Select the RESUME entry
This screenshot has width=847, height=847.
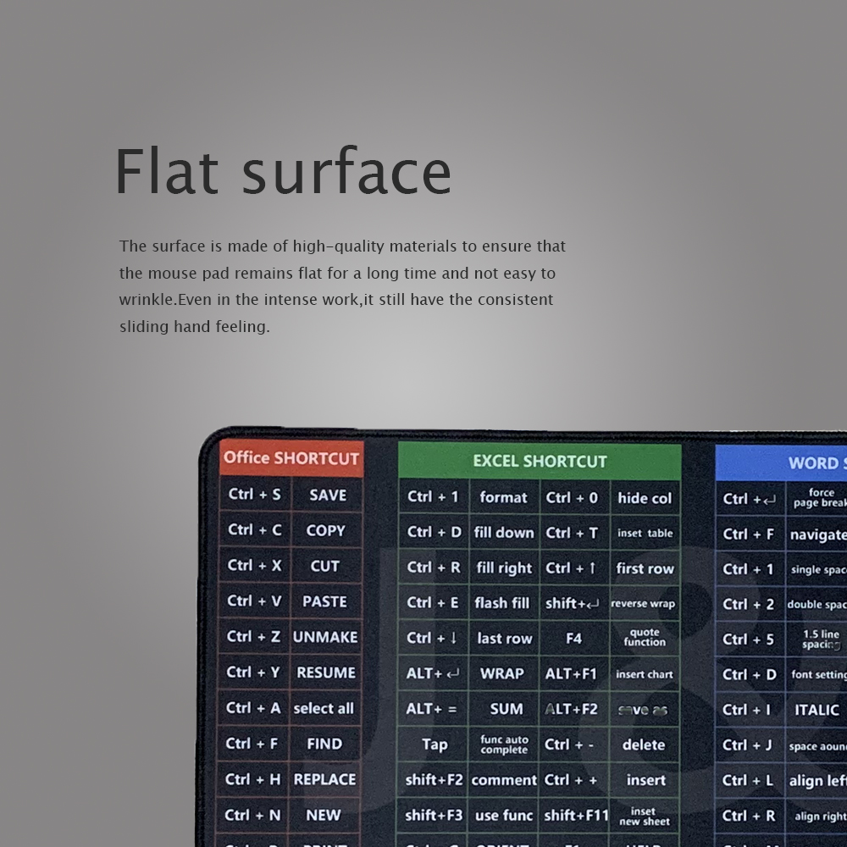pos(325,673)
